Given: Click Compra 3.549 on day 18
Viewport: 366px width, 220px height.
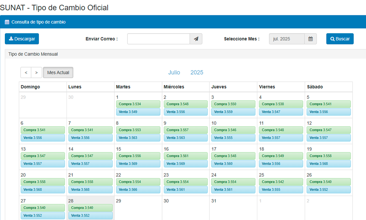Looking at the screenshot, I should [281, 156].
